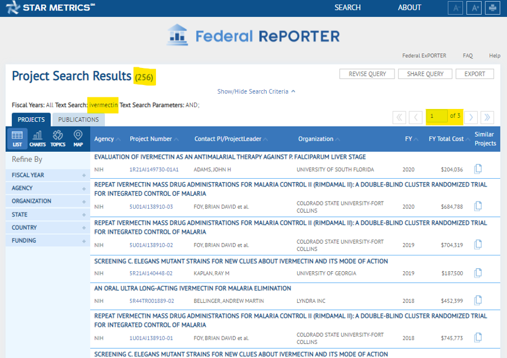Open the MAP view
This screenshot has height=358, width=507.
click(x=78, y=139)
